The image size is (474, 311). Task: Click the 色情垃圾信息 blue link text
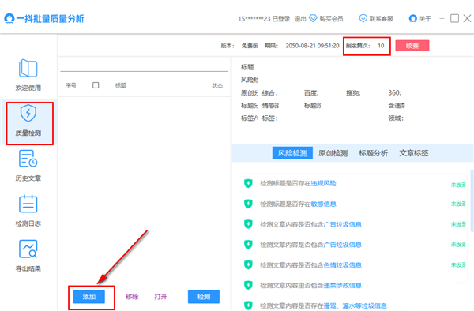point(343,264)
